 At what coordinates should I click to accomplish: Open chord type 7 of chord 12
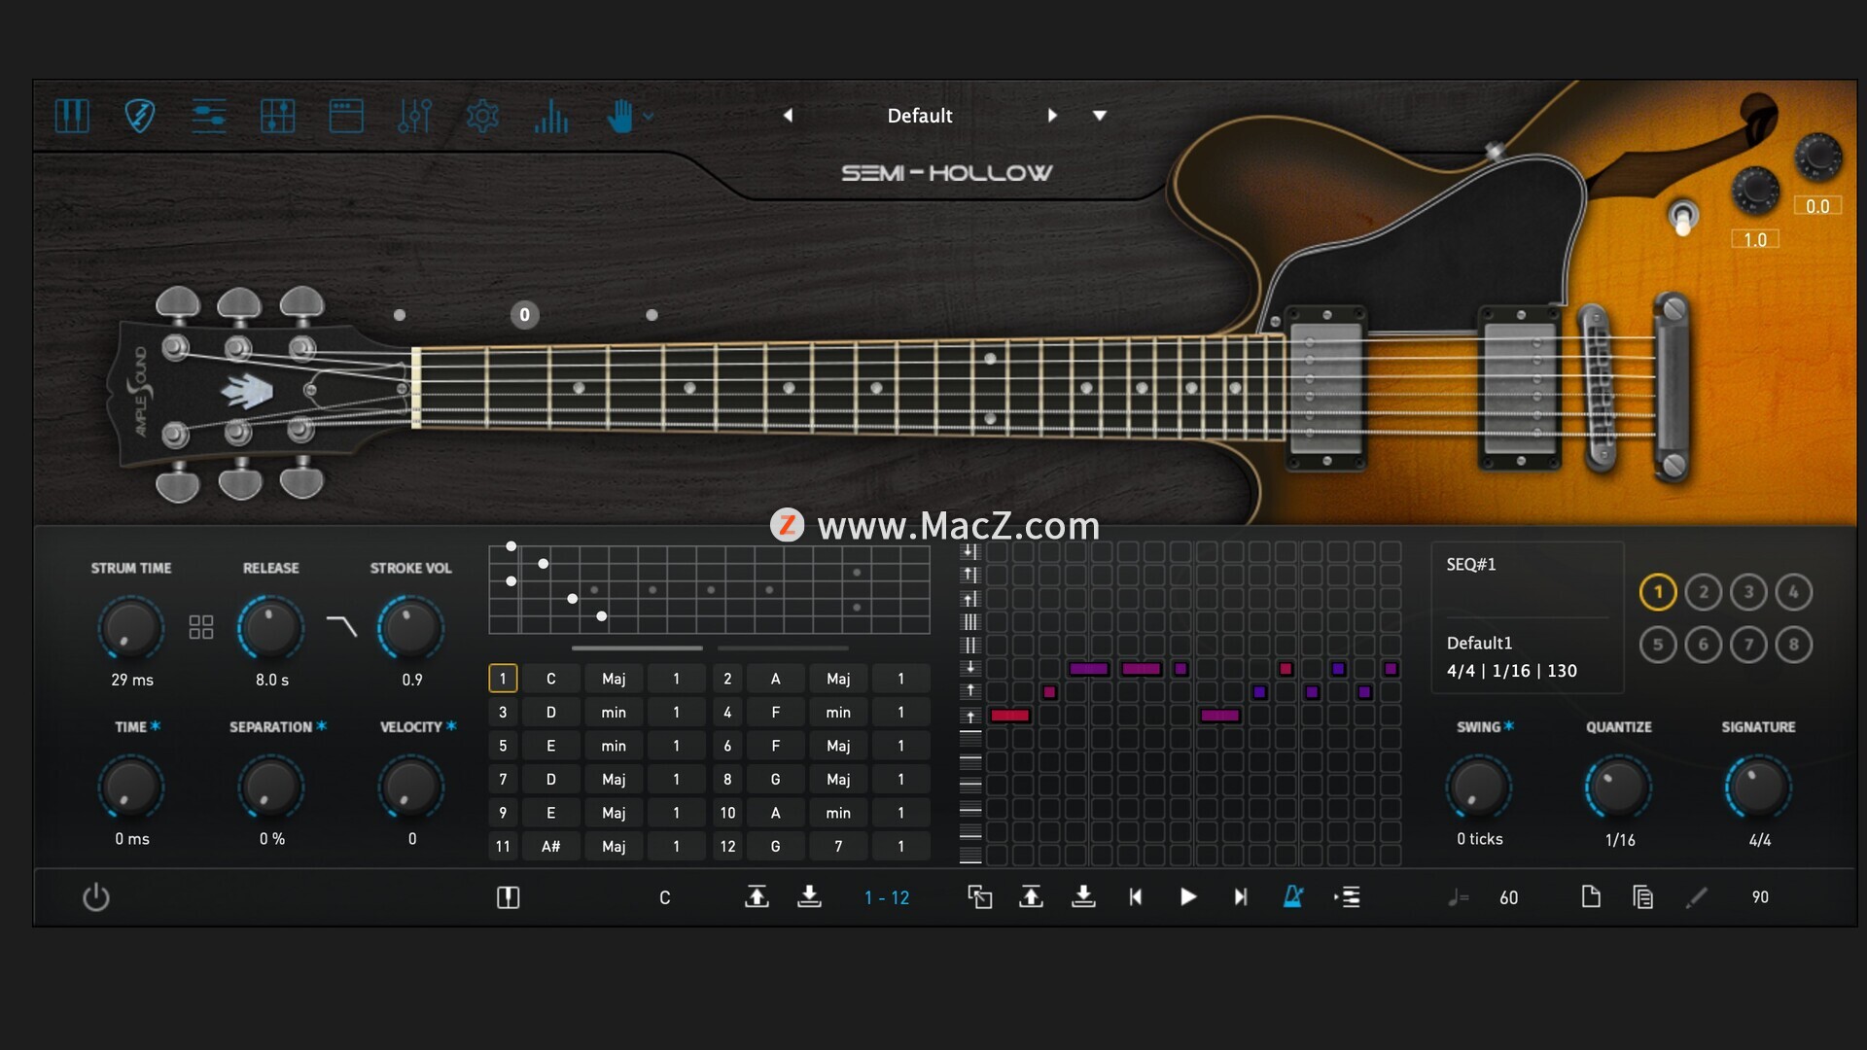pos(838,846)
